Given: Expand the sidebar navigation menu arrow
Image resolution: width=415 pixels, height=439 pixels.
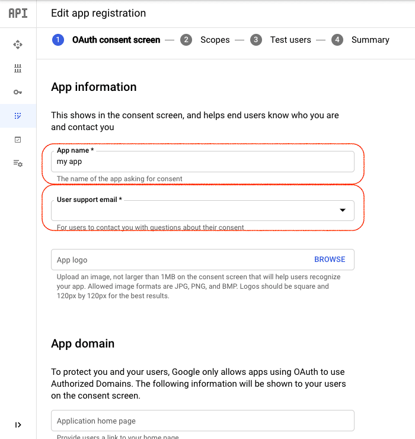Looking at the screenshot, I should (18, 425).
